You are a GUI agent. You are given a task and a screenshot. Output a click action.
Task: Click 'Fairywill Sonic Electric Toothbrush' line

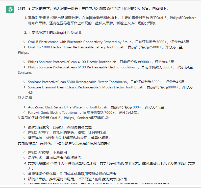click(84, 112)
